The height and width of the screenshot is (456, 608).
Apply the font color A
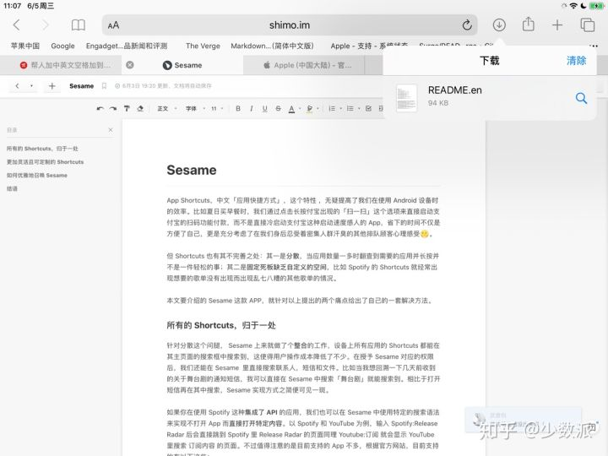point(291,109)
